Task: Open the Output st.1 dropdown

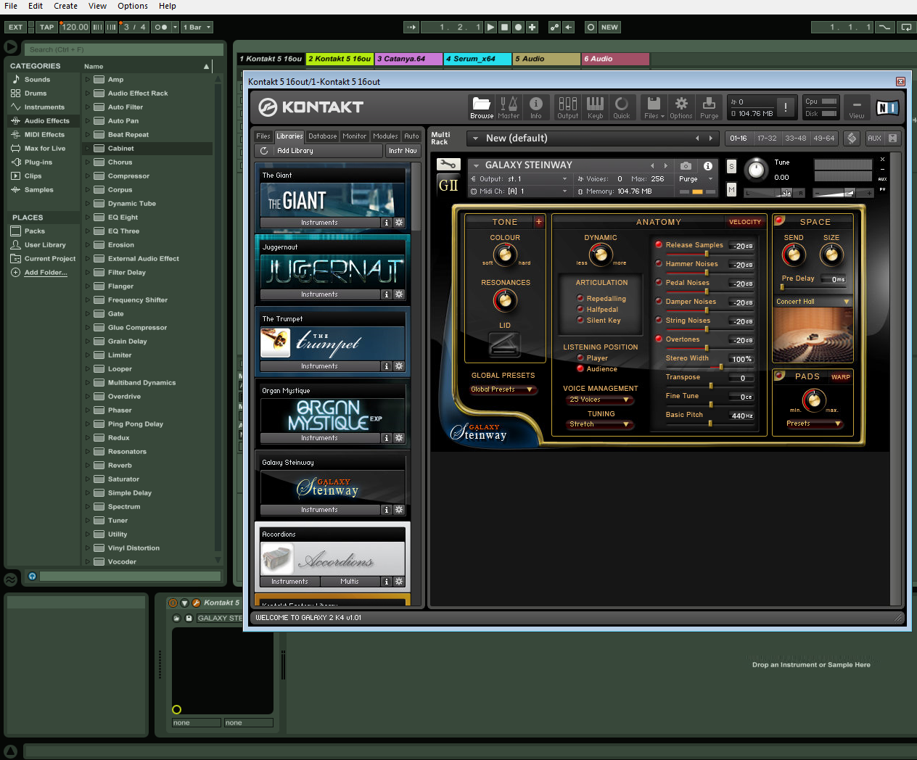Action: 519,179
